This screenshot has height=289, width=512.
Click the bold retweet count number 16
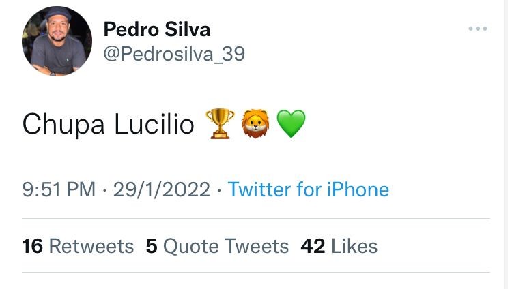click(x=32, y=245)
